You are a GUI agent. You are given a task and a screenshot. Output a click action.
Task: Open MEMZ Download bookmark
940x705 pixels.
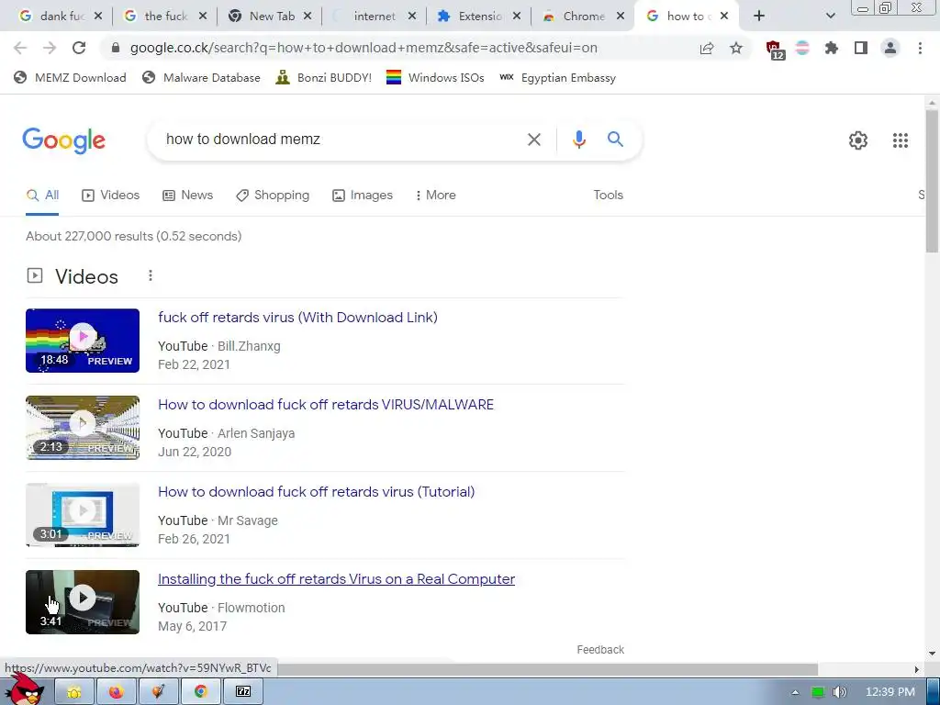[x=70, y=77]
